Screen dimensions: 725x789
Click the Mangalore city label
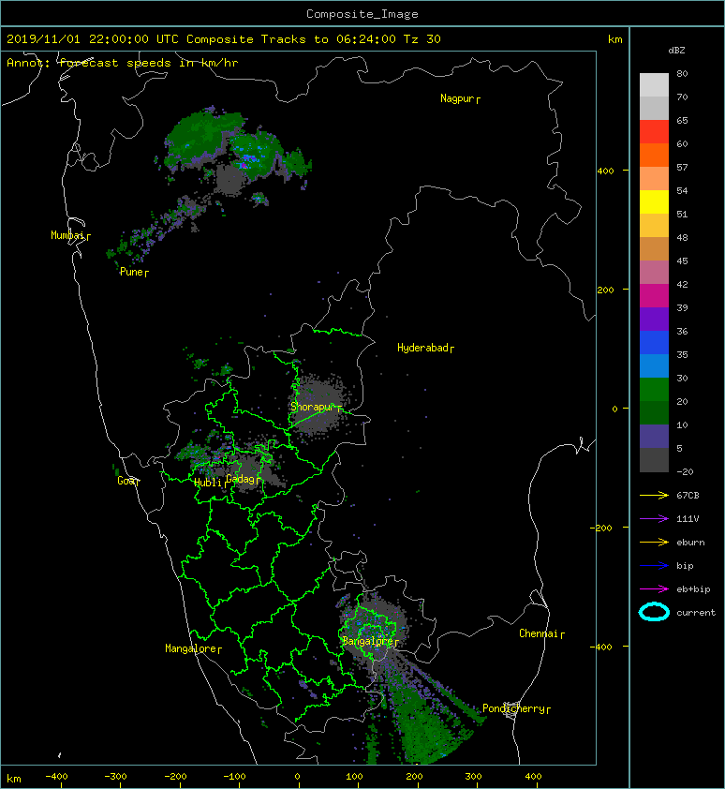(193, 648)
